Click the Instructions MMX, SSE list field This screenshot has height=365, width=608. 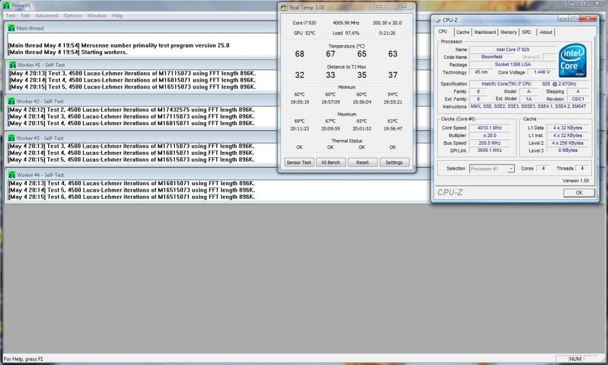[x=529, y=106]
